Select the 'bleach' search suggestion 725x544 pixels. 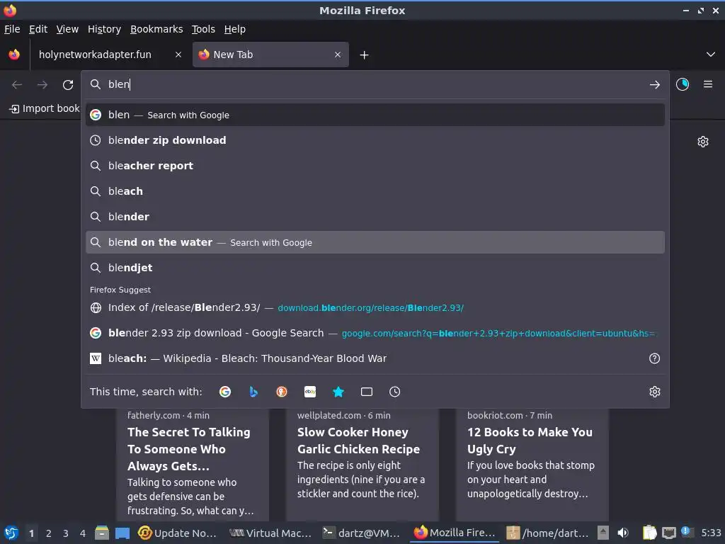coord(375,191)
